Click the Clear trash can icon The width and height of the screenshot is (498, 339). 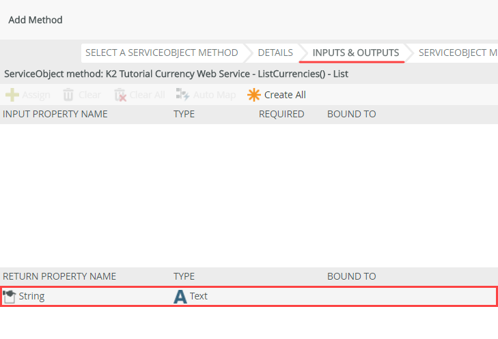tap(68, 95)
